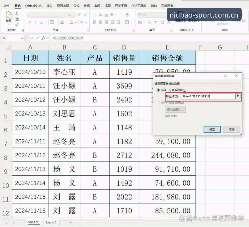Click the Comma Style icon
The image size is (249, 227).
[156, 22]
